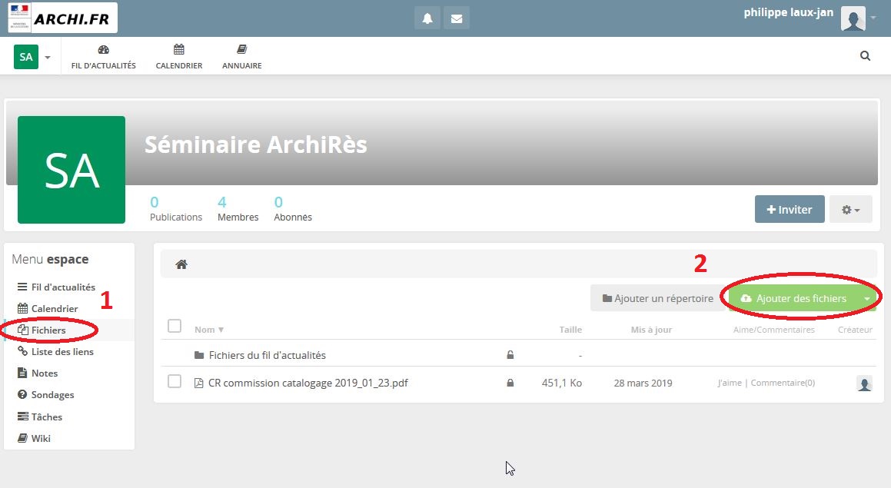Open the space settings gear dropdown
The image size is (891, 488).
(851, 210)
